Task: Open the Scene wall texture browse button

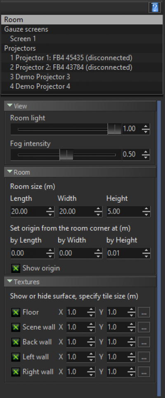Action: (144, 327)
